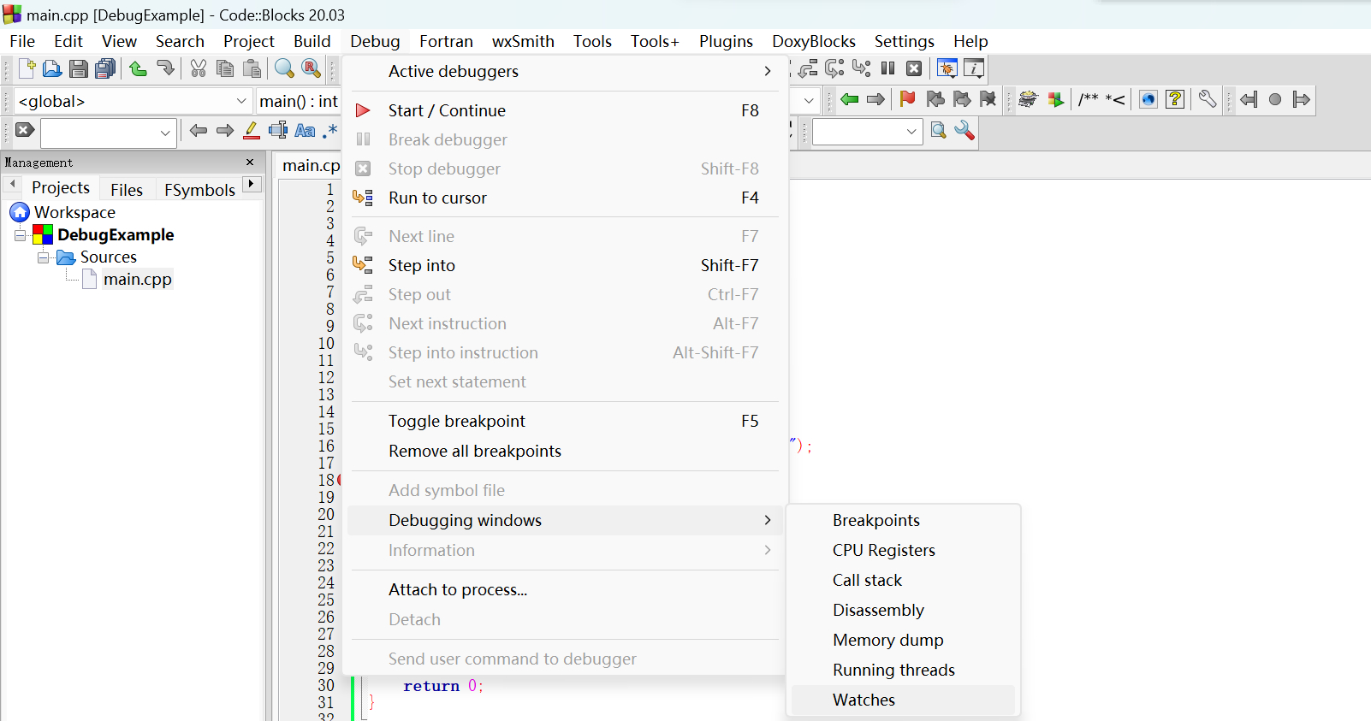Open the debugger Various info icon

tap(974, 68)
